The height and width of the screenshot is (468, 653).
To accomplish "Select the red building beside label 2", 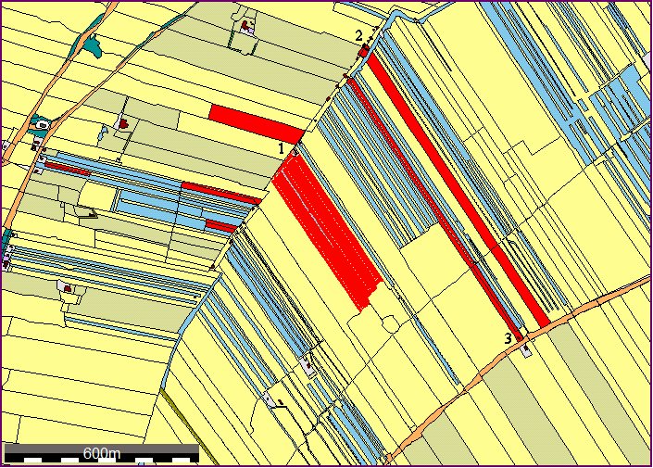I will click(x=364, y=51).
